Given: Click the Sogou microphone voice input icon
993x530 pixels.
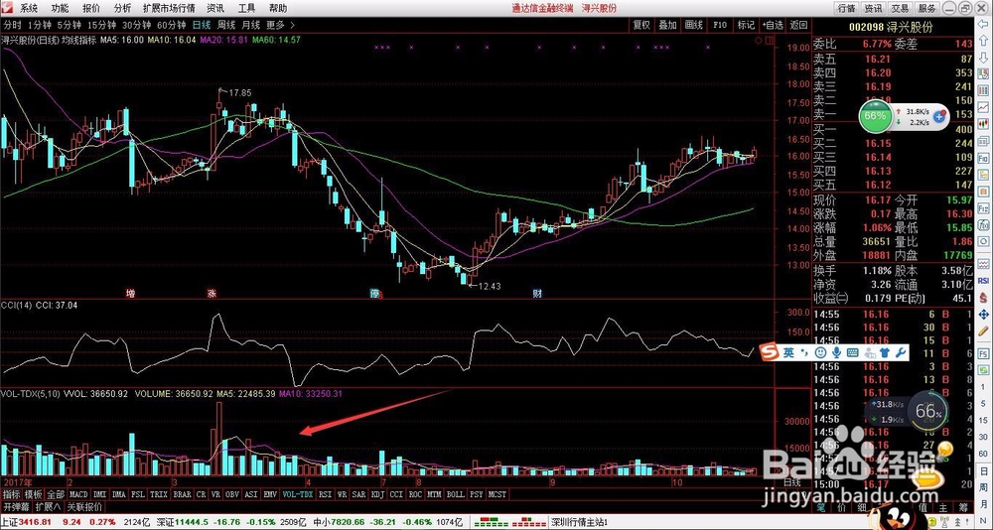Looking at the screenshot, I should (836, 352).
